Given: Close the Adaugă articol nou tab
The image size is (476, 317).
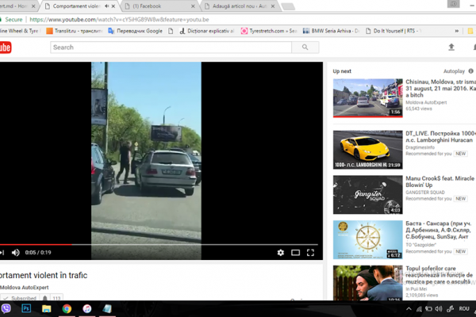Looking at the screenshot, I should [x=273, y=6].
